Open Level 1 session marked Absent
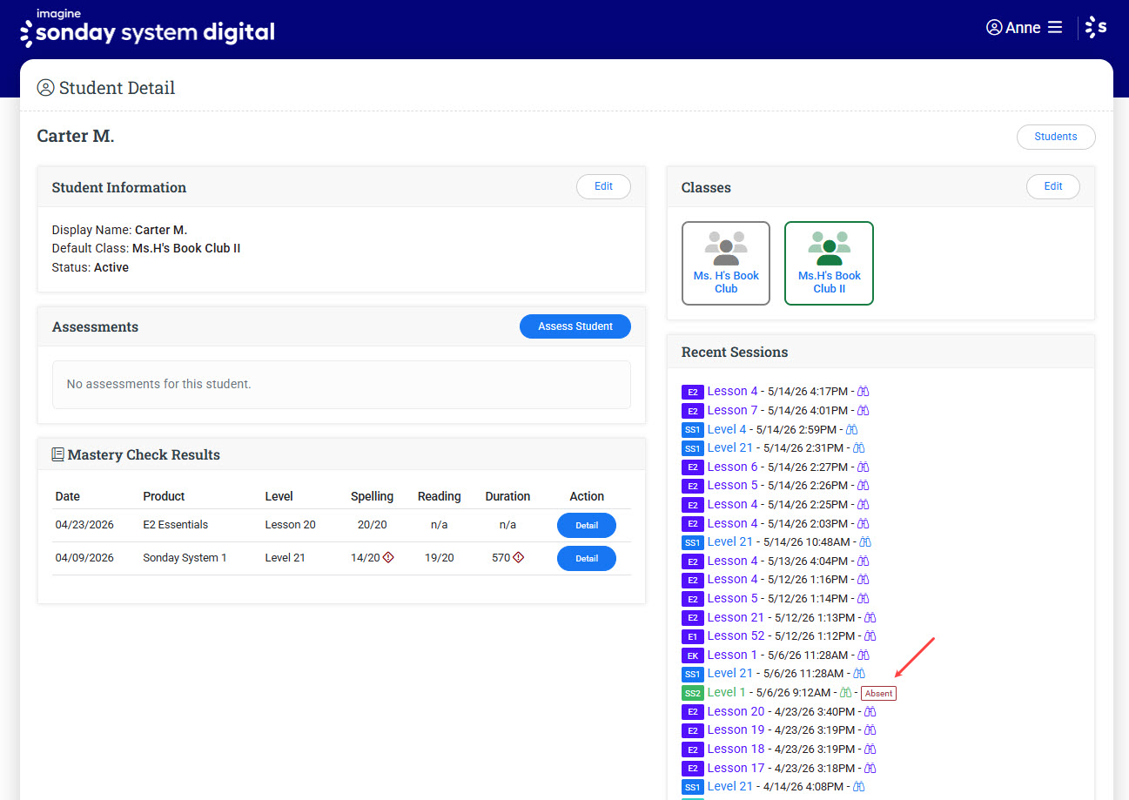This screenshot has width=1129, height=800. coord(727,692)
